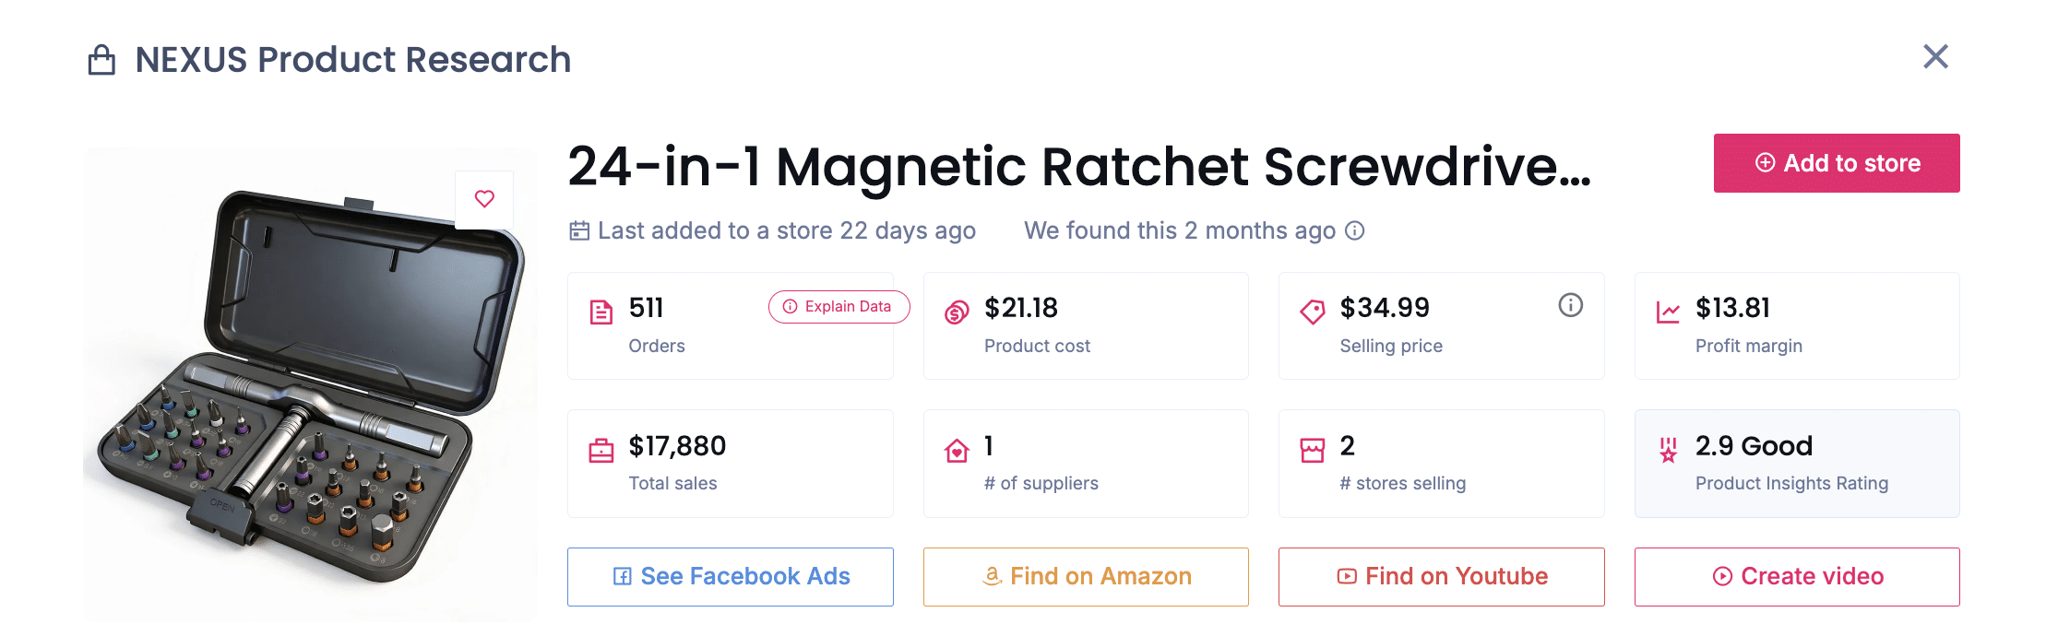The width and height of the screenshot is (2046, 636).
Task: Close the NEXUS Product Research panel
Action: click(1935, 57)
